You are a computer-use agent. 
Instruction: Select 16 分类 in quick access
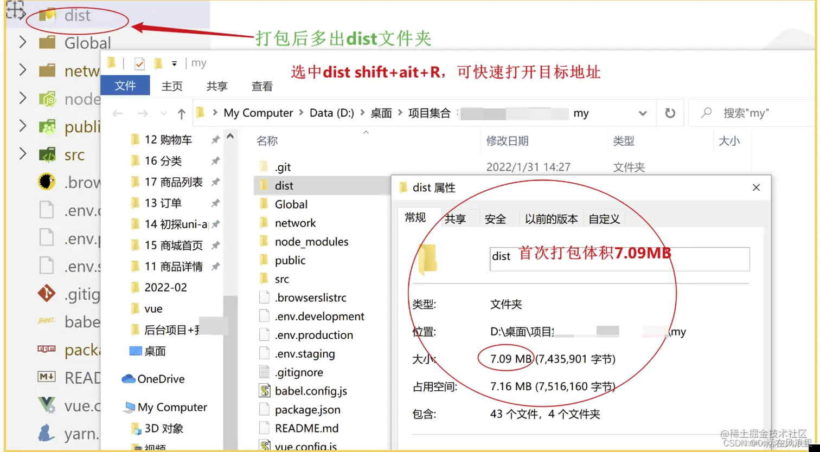point(163,161)
